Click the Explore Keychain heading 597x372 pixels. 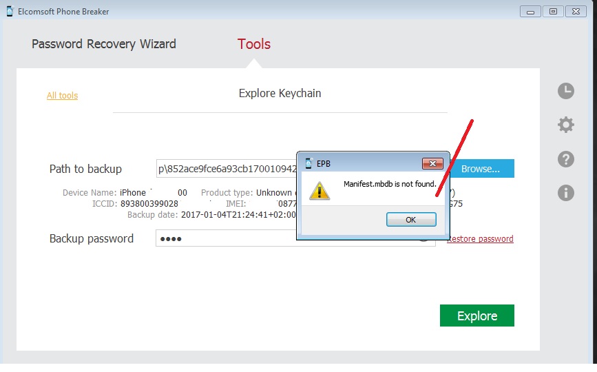click(280, 93)
